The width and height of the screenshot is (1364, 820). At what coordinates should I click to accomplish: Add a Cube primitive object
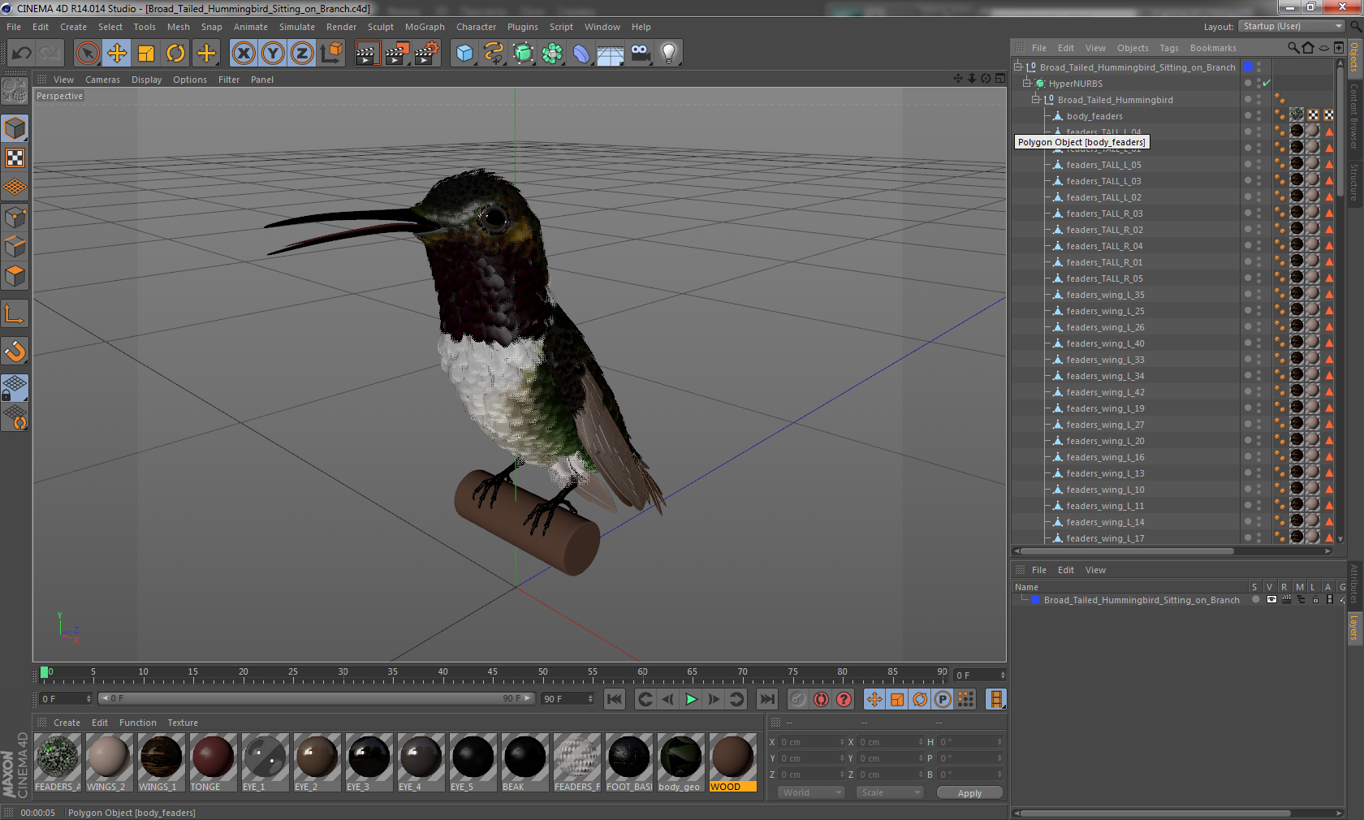point(464,54)
